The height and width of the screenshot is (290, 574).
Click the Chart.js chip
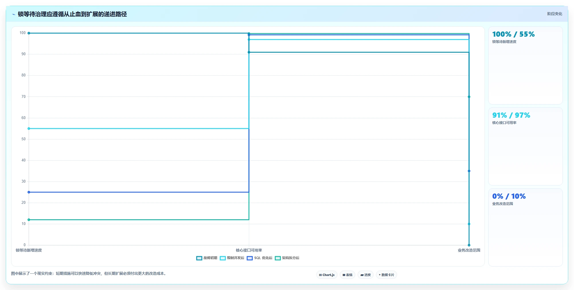[x=327, y=275]
